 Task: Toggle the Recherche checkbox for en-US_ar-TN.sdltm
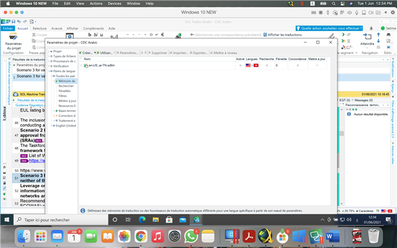click(267, 65)
